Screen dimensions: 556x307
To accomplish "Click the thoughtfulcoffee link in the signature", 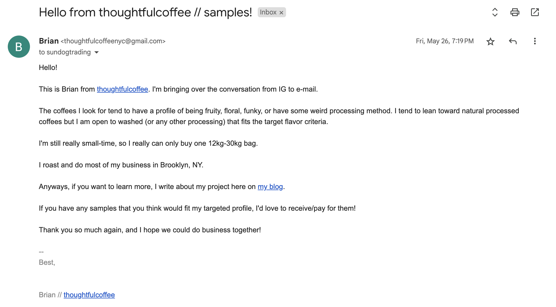I will 89,295.
